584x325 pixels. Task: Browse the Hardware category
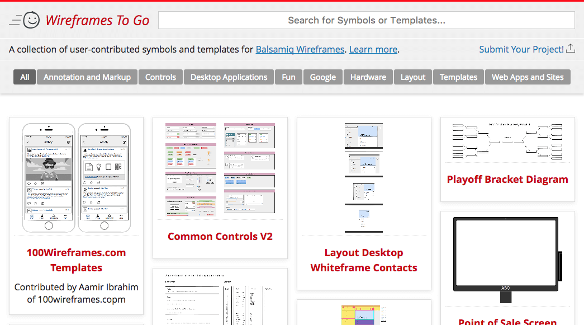click(x=368, y=77)
